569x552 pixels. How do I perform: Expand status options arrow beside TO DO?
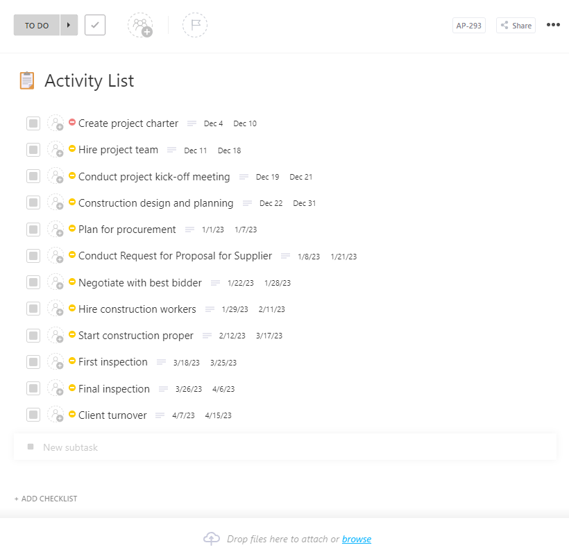coord(69,25)
